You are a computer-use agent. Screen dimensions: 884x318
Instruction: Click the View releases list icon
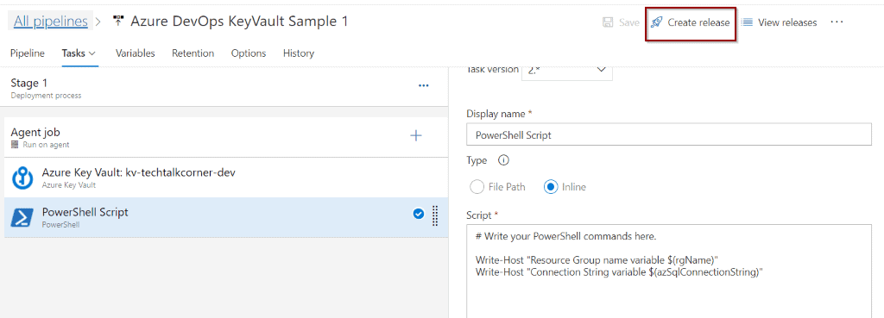pos(747,22)
